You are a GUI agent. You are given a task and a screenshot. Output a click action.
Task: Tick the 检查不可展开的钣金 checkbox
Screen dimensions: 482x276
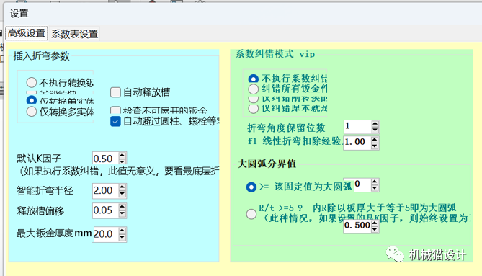pos(115,110)
